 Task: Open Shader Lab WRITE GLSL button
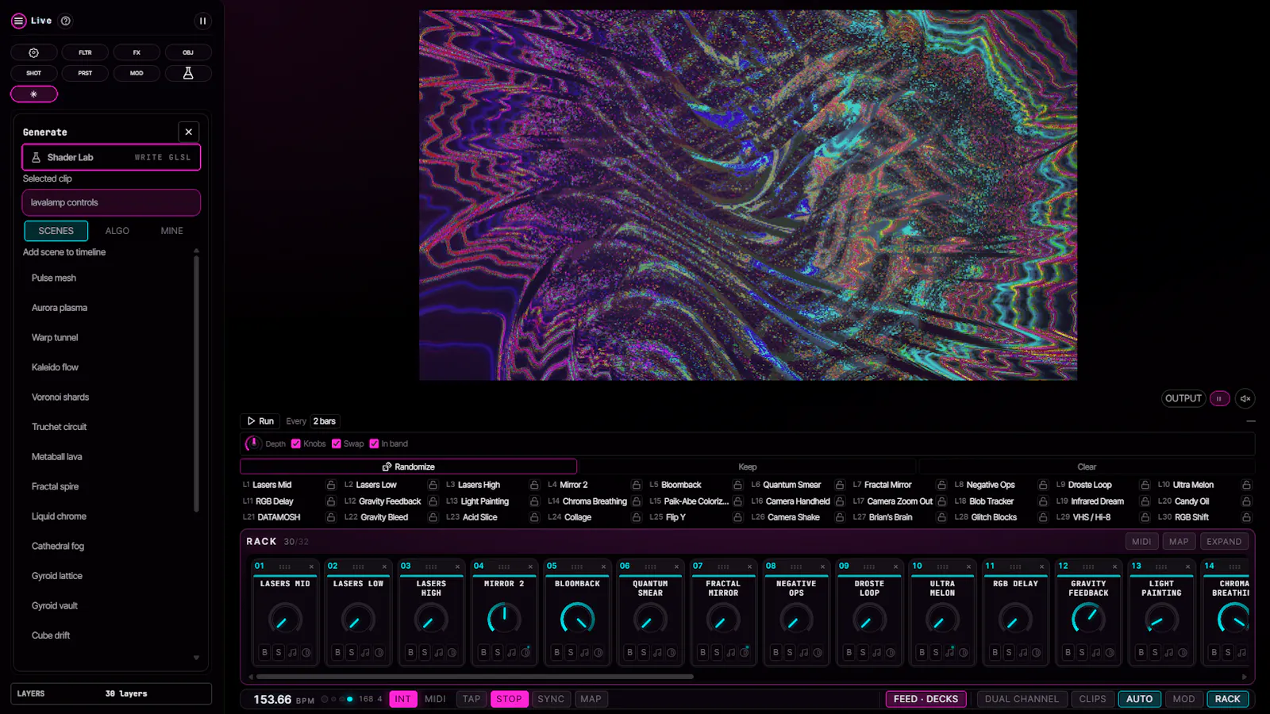[111, 157]
